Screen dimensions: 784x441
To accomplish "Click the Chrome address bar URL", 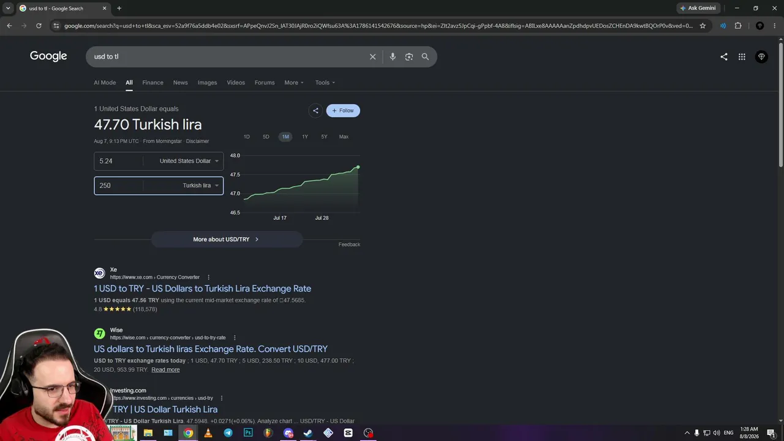I will (x=379, y=26).
